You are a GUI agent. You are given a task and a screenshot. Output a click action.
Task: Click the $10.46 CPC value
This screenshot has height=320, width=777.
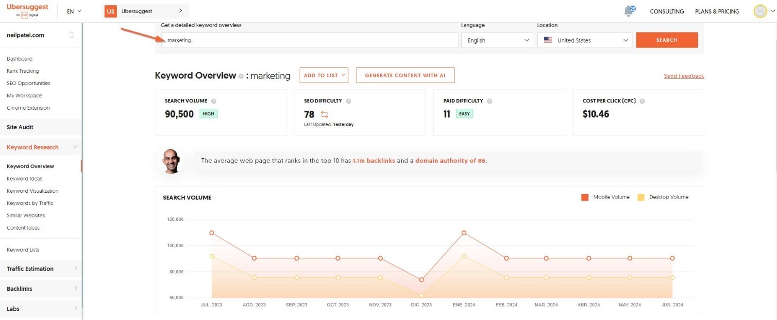tap(596, 114)
